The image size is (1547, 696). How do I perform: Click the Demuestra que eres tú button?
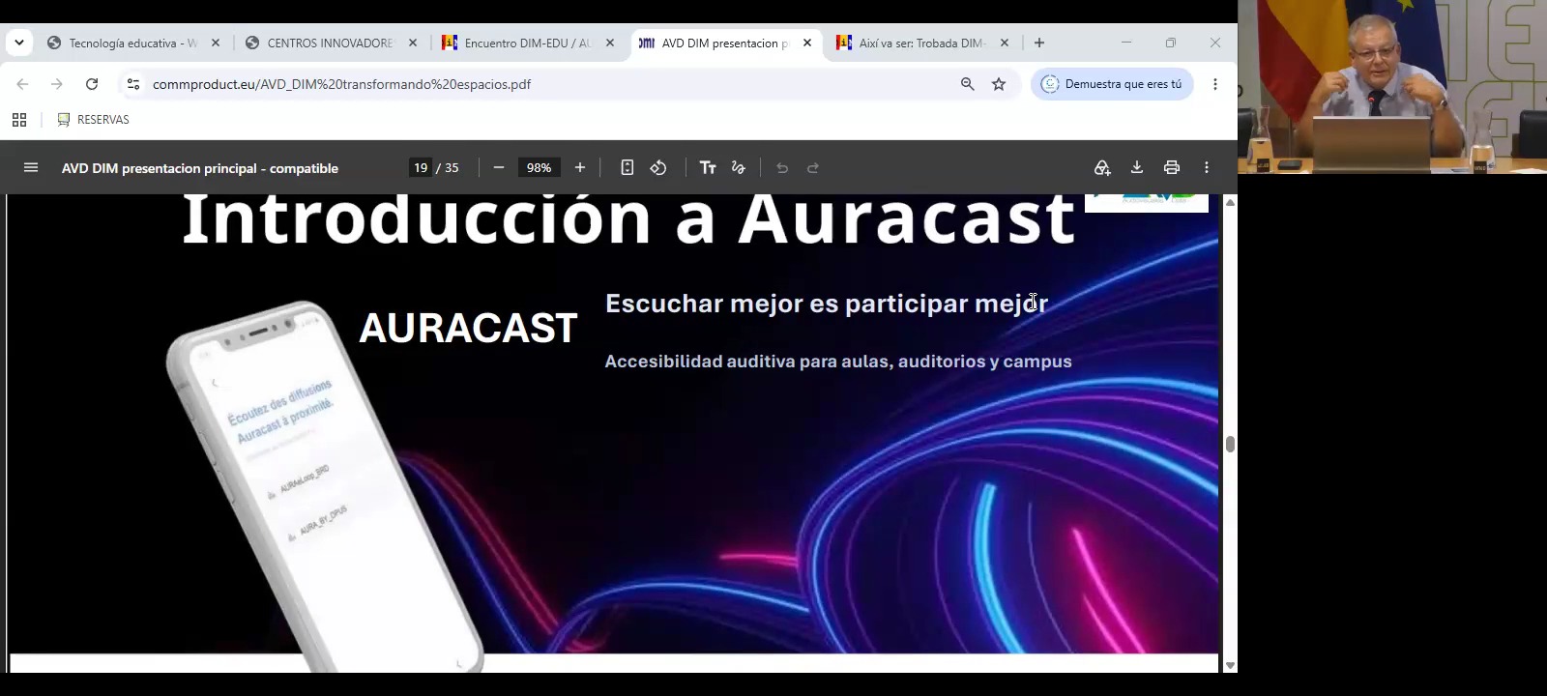coord(1112,84)
